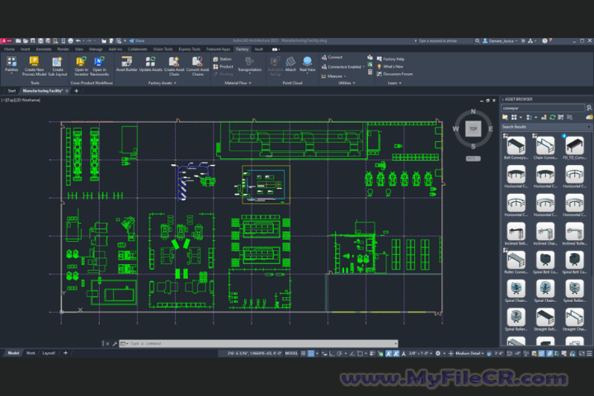594x396 pixels.
Task: Click Open in Navisworks
Action: point(99,66)
